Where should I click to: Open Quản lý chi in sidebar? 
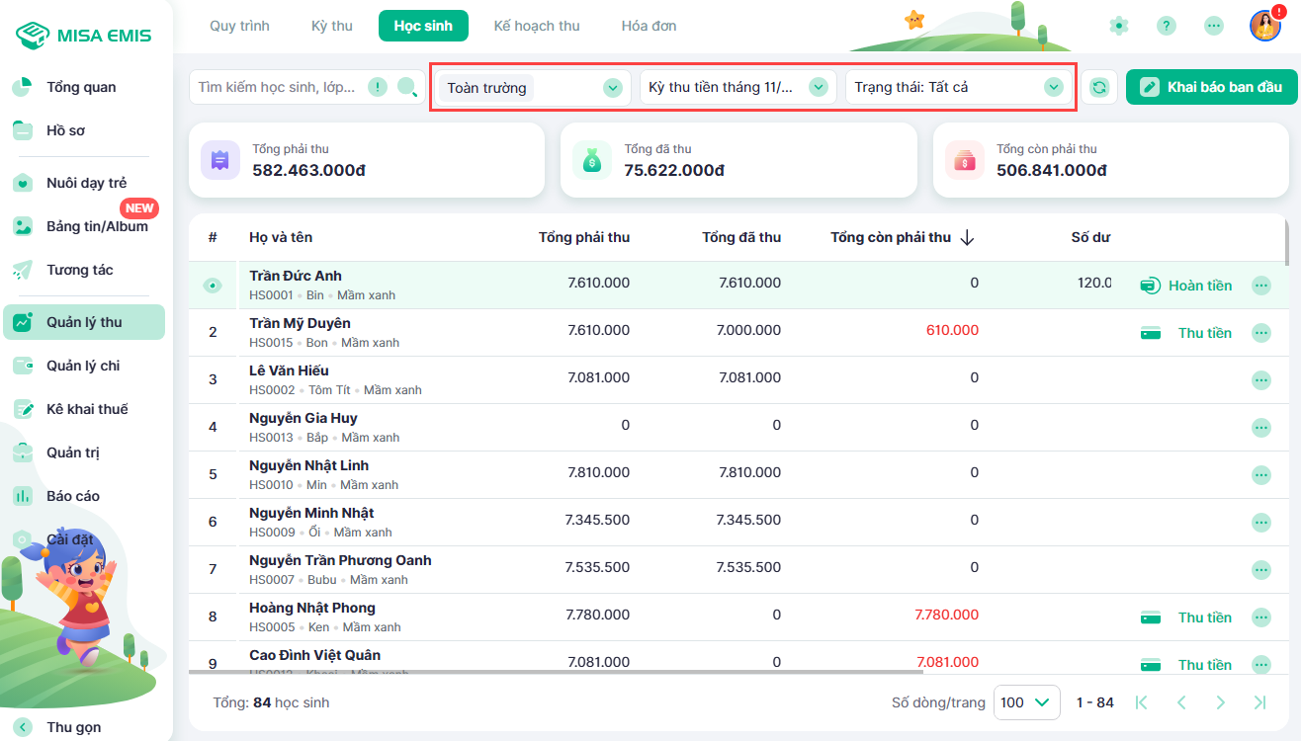[x=83, y=366]
